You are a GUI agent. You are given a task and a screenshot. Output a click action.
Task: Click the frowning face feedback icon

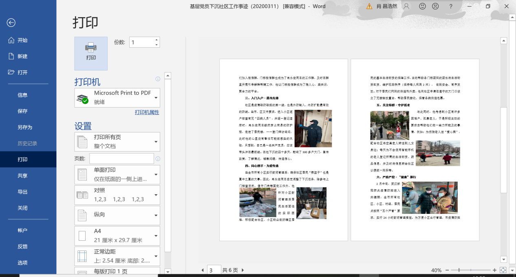pos(435,6)
